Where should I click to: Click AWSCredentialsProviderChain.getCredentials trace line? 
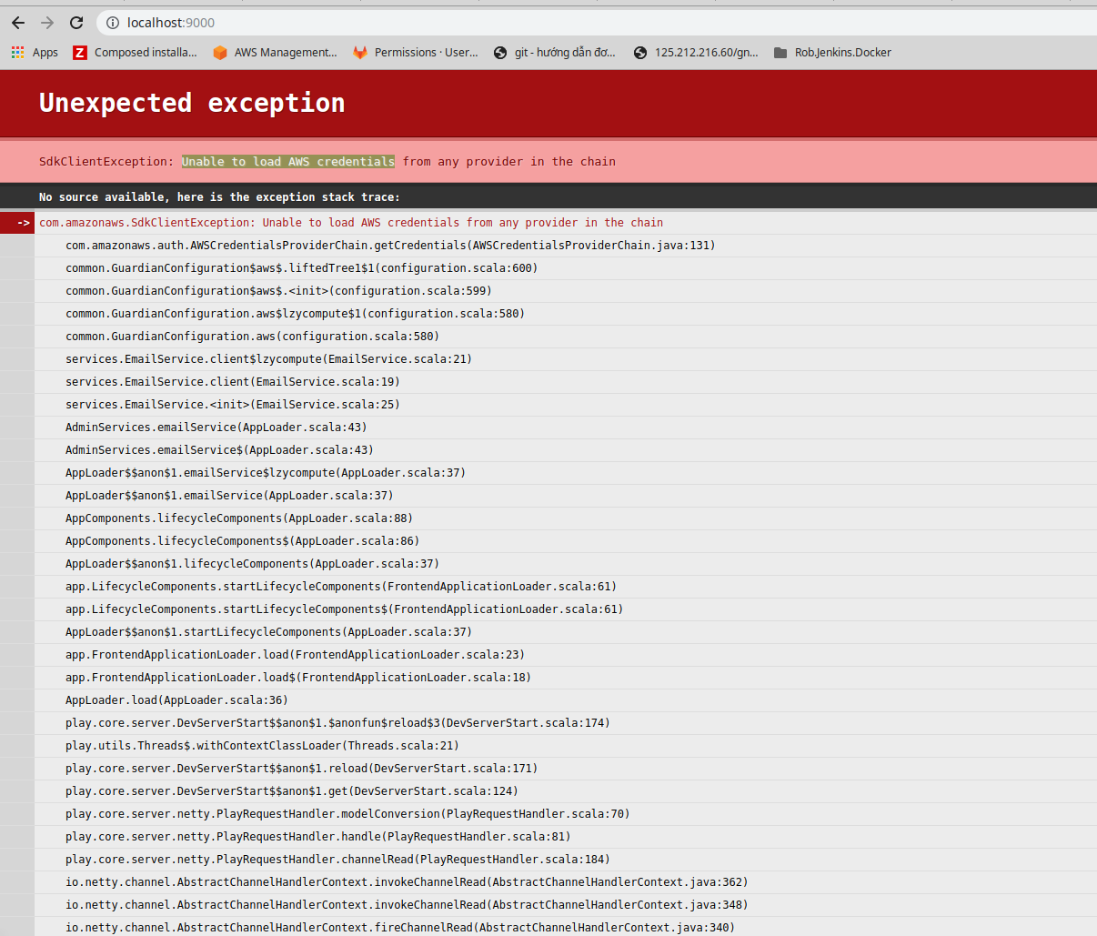pos(390,246)
